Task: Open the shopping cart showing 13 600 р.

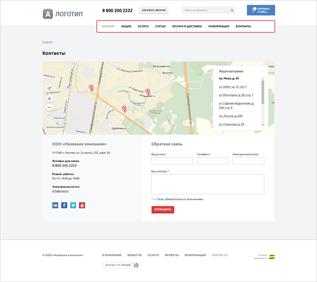Action: click(261, 9)
